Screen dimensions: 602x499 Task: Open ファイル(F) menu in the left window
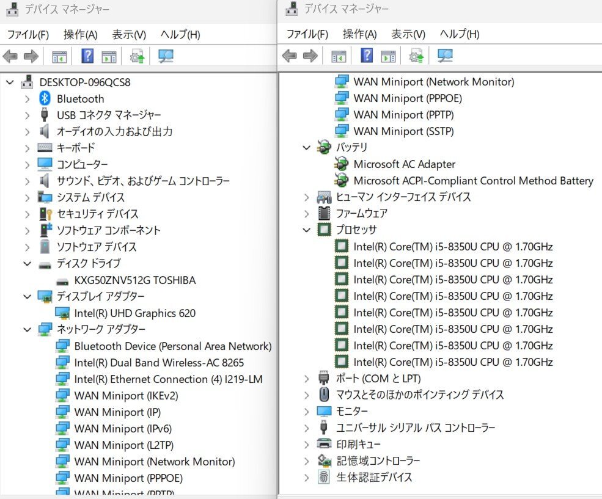28,35
